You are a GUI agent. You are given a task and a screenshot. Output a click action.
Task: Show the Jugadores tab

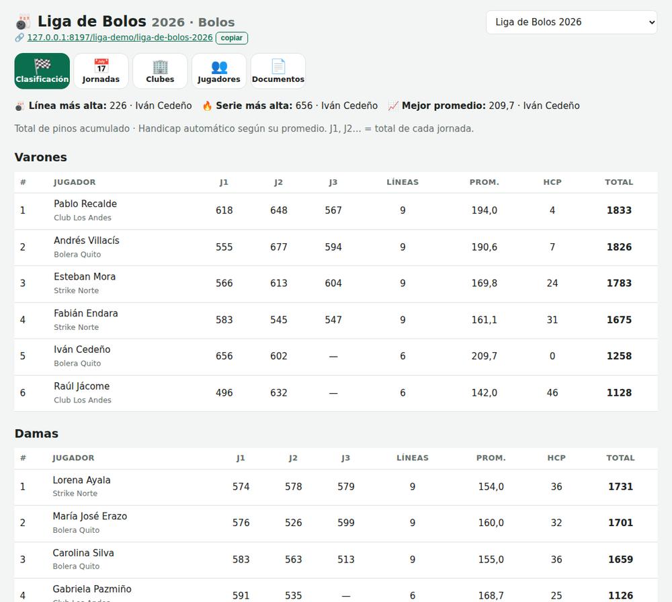(x=219, y=71)
